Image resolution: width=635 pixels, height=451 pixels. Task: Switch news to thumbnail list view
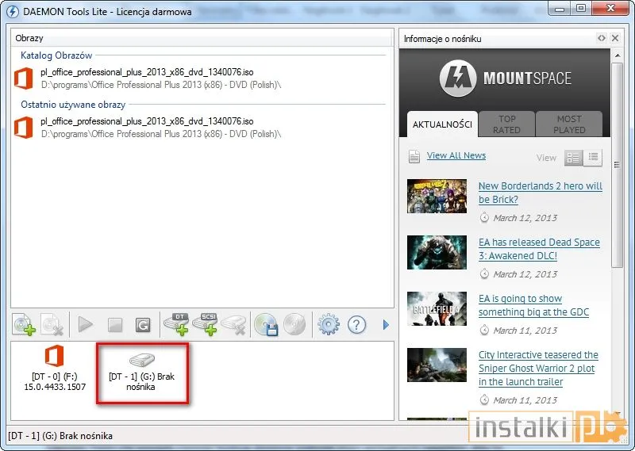click(x=573, y=158)
